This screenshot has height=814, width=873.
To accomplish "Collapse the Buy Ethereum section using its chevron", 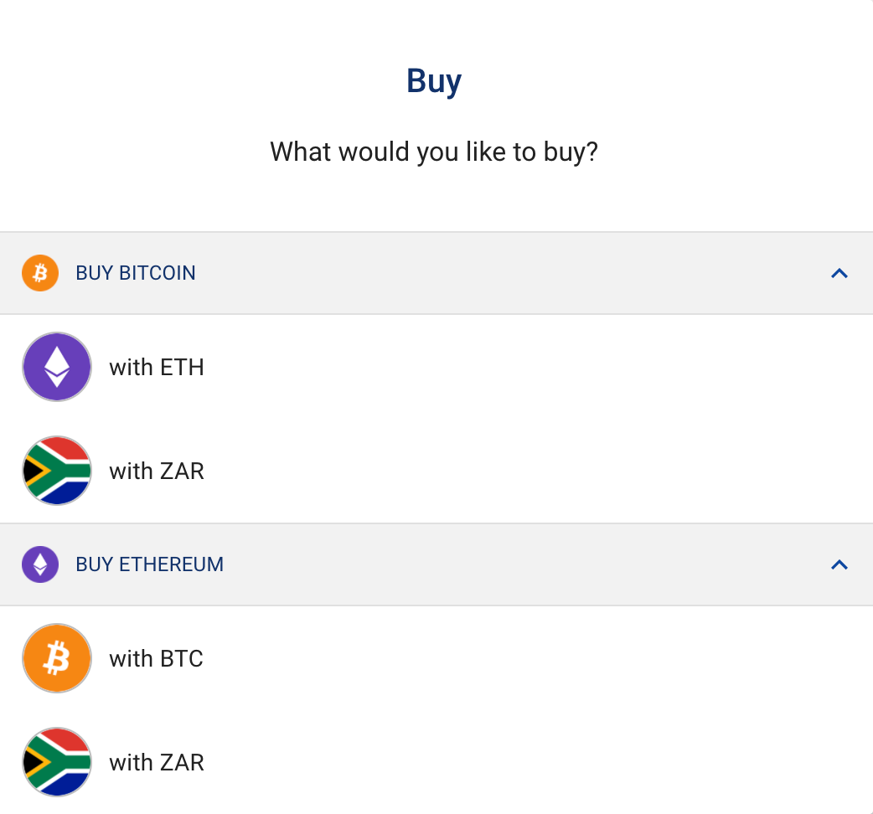I will pos(839,564).
